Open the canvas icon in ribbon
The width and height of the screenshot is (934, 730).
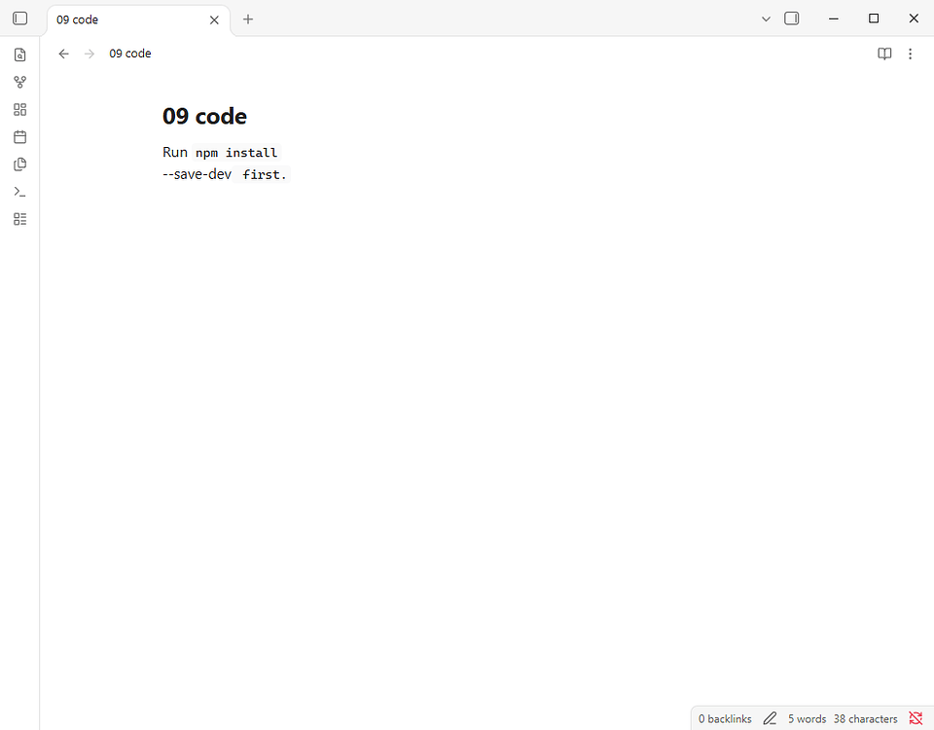19,110
